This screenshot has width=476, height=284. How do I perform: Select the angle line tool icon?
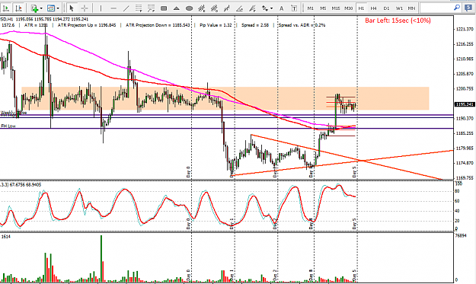(x=239, y=8)
